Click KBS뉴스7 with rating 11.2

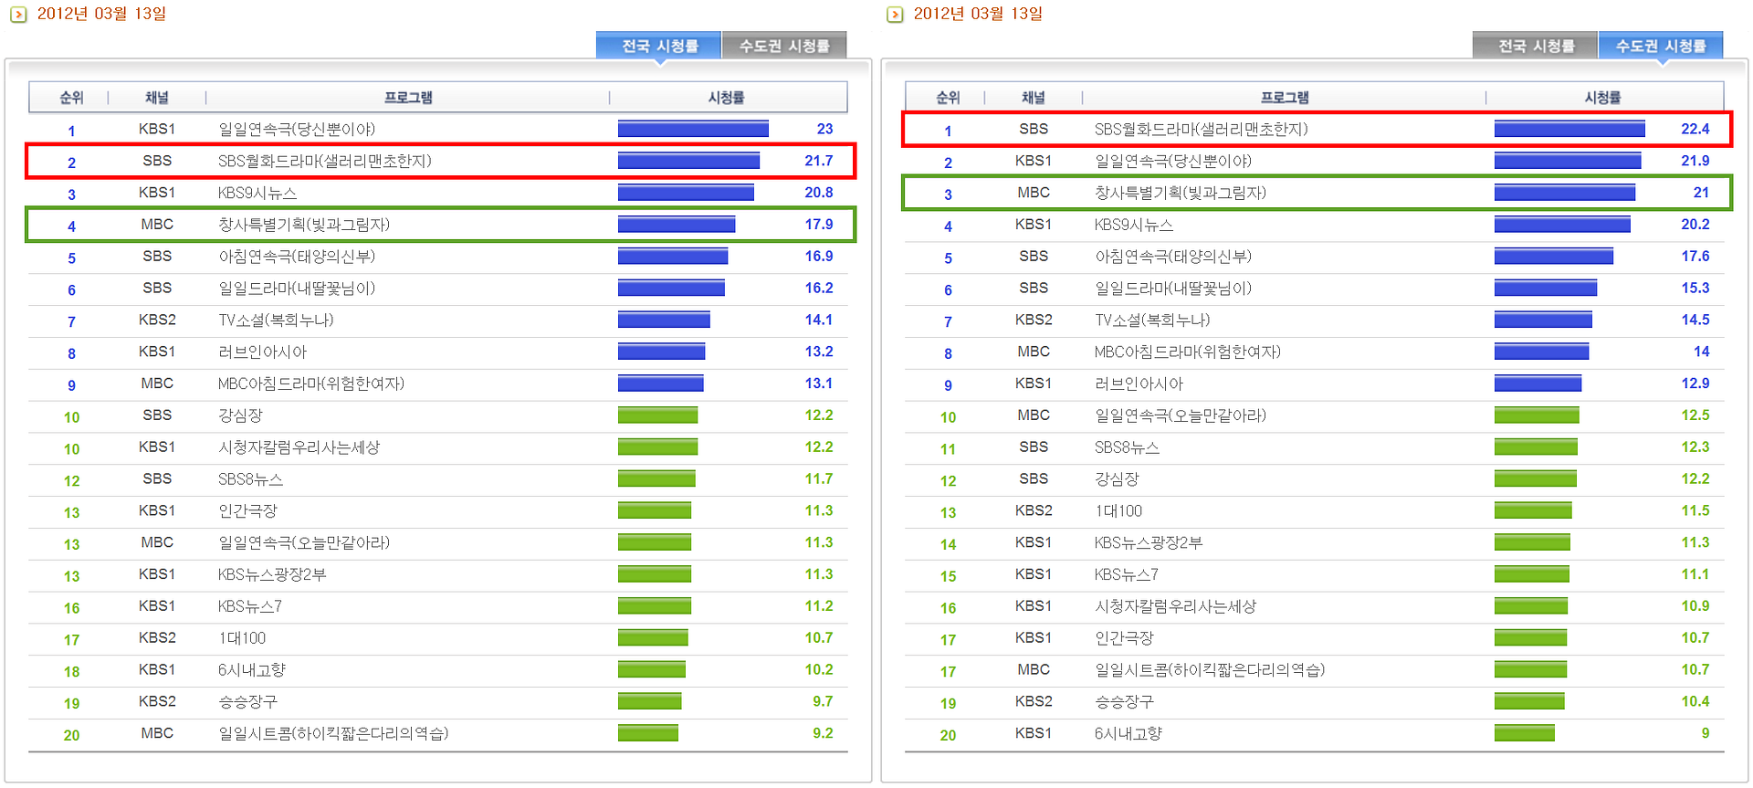point(250,606)
